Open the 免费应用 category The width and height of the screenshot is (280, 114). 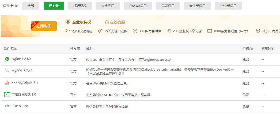(168, 6)
